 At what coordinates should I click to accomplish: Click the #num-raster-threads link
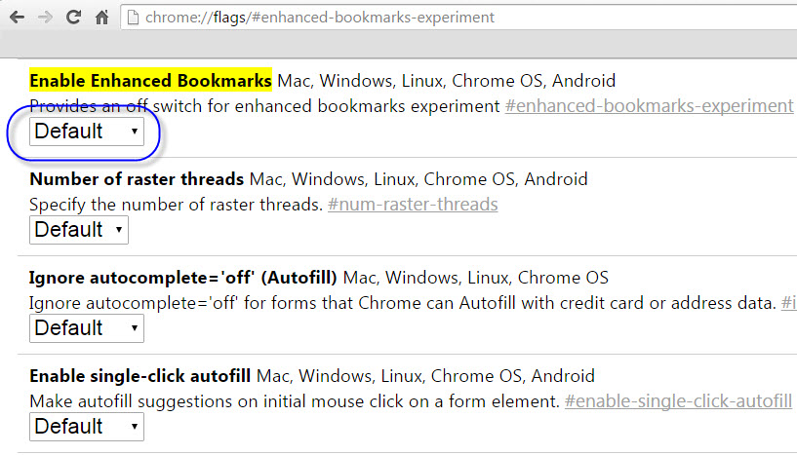point(413,205)
